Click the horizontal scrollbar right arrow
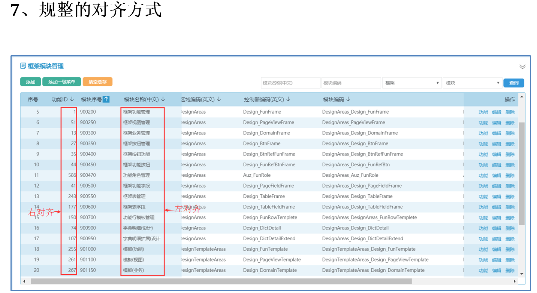Viewport: 537px width, 293px height. [x=515, y=281]
